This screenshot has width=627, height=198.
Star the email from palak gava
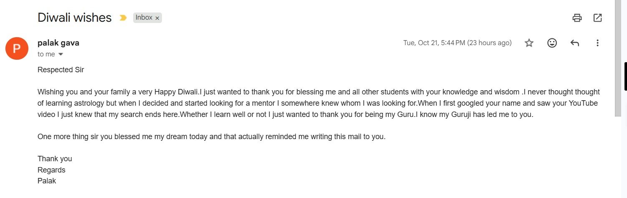[x=529, y=43]
